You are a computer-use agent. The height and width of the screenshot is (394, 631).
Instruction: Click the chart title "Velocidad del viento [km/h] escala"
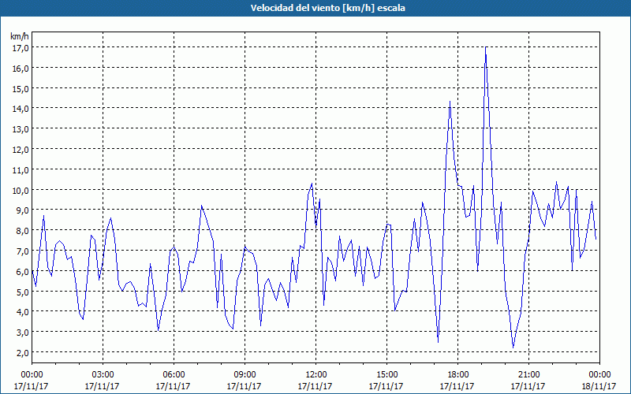click(x=327, y=8)
